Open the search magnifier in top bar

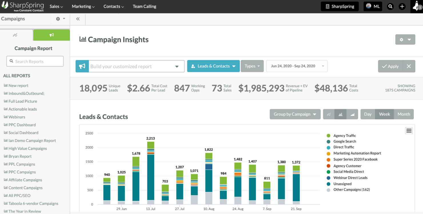[390, 6]
